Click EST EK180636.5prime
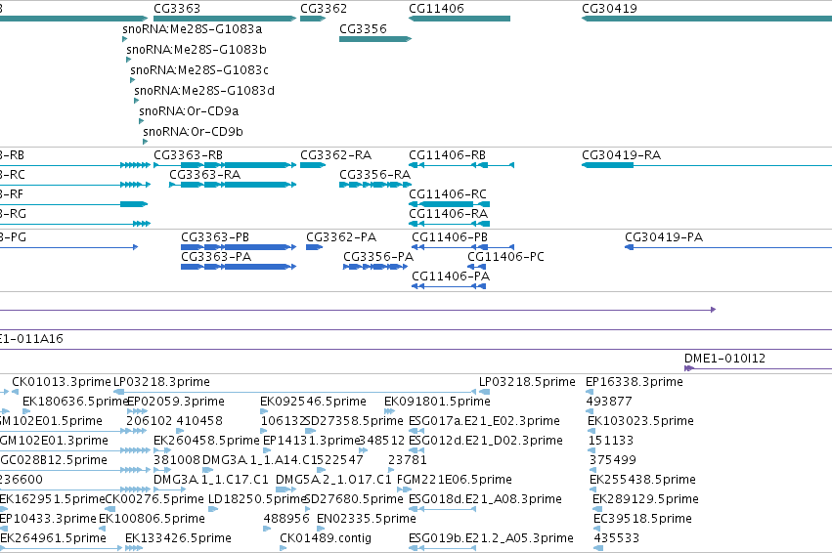The width and height of the screenshot is (832, 553). (75, 402)
